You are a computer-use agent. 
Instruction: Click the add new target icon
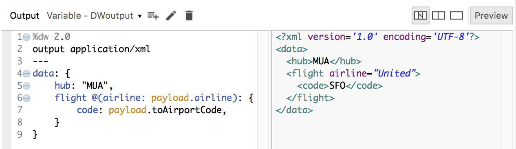(x=153, y=16)
